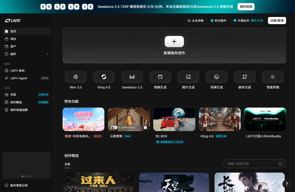
Task: Click the 进行中 status tag
Action: [98, 136]
